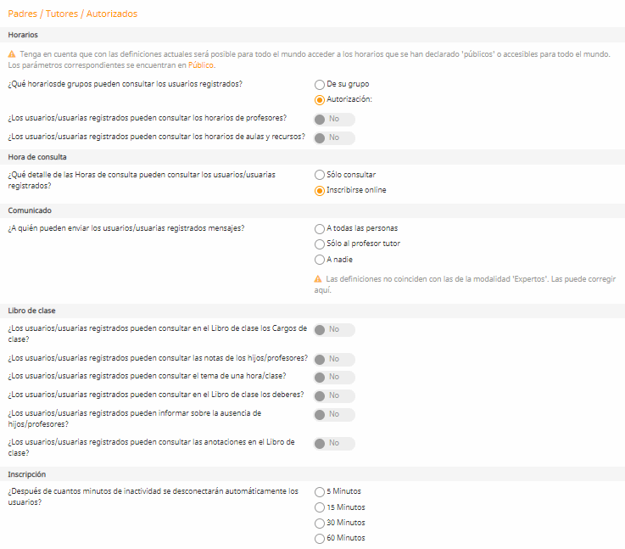The image size is (625, 549).
Task: Toggle consulting 'horarios de aulas y recursos' switch
Action: (x=334, y=138)
